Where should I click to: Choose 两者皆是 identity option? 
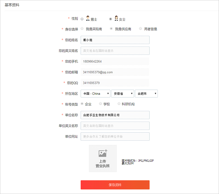[x=140, y=29]
